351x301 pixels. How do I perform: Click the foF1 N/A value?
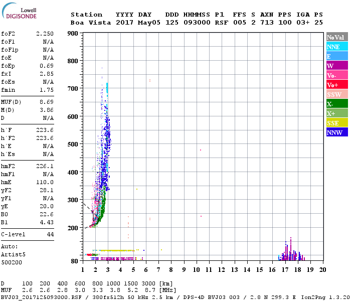48,42
